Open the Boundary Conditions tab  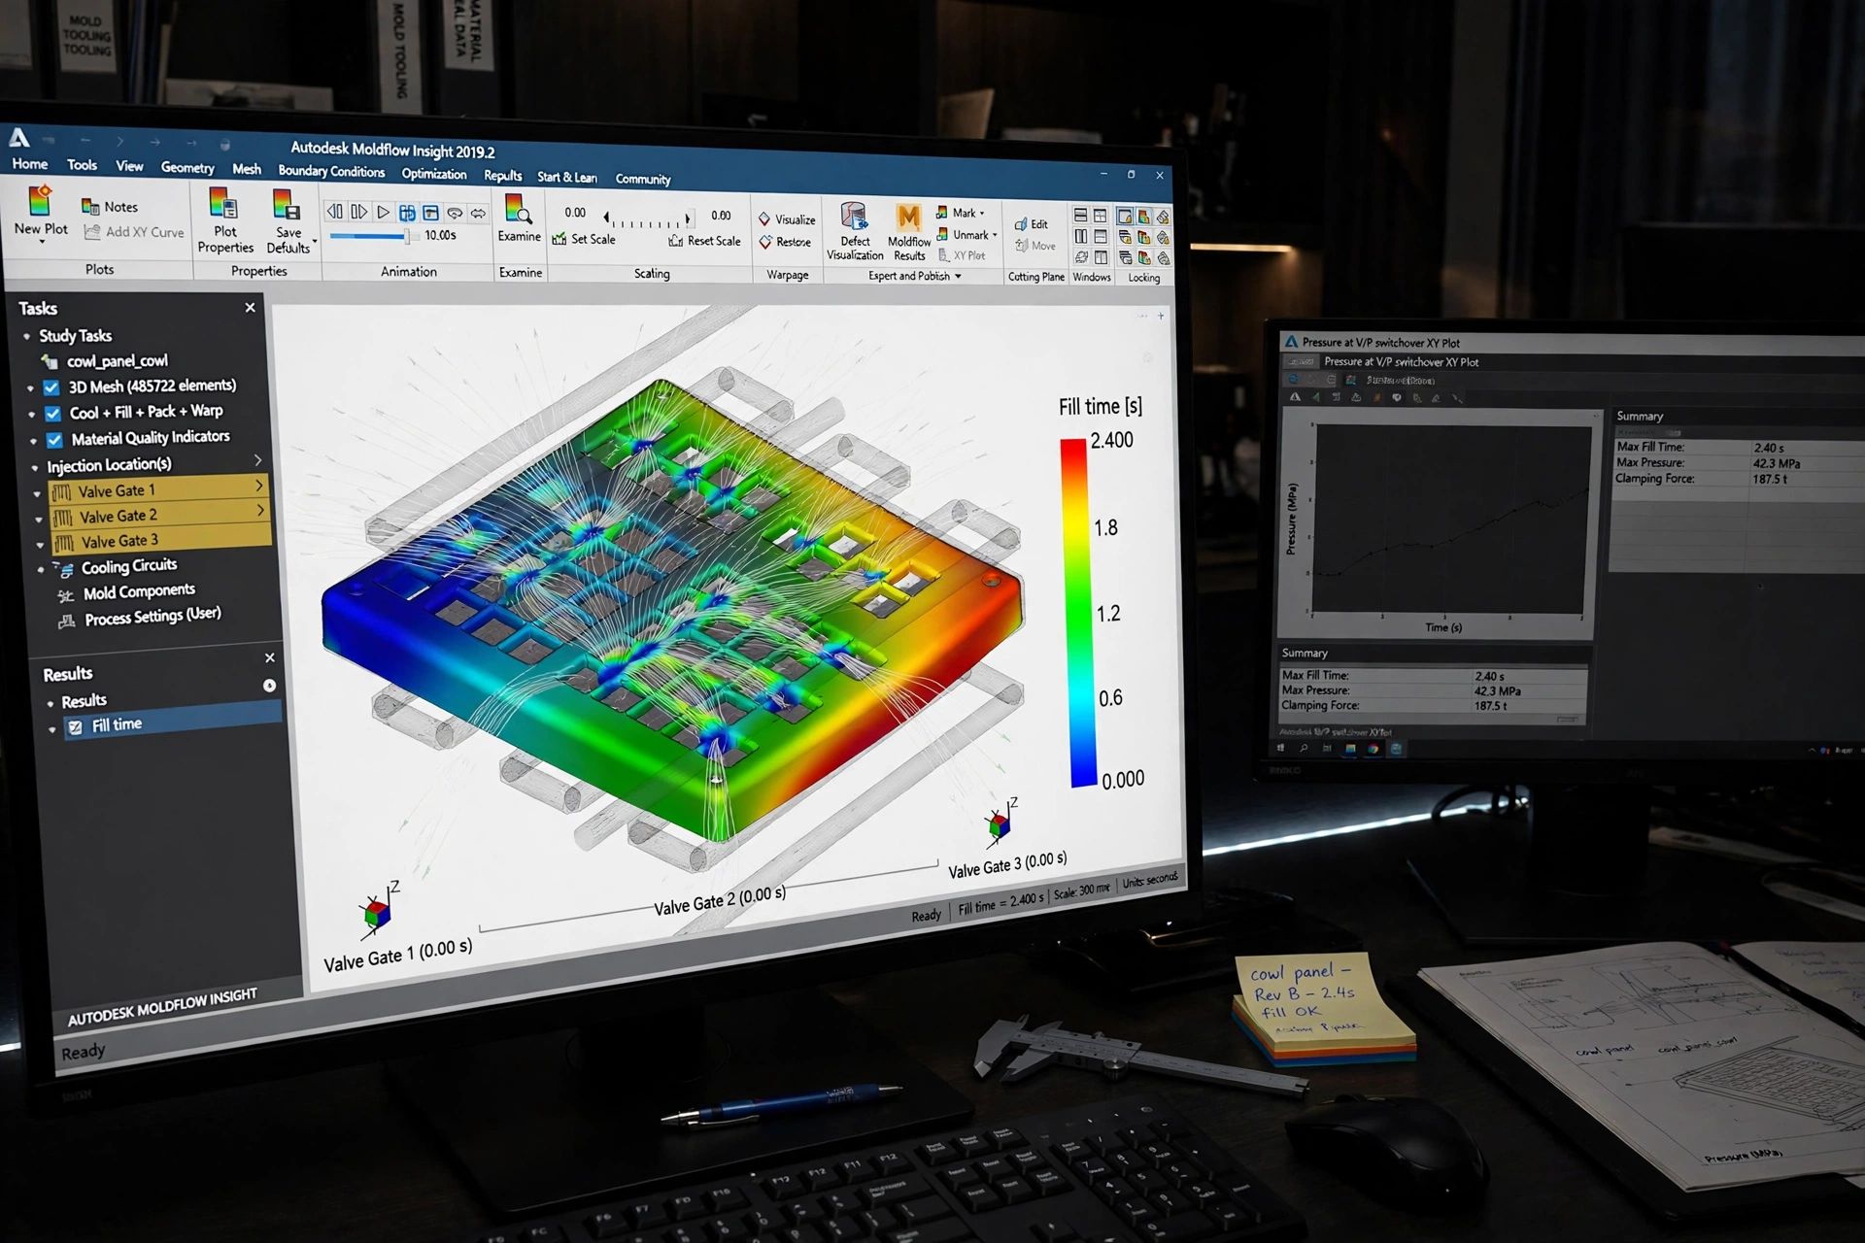(x=331, y=171)
